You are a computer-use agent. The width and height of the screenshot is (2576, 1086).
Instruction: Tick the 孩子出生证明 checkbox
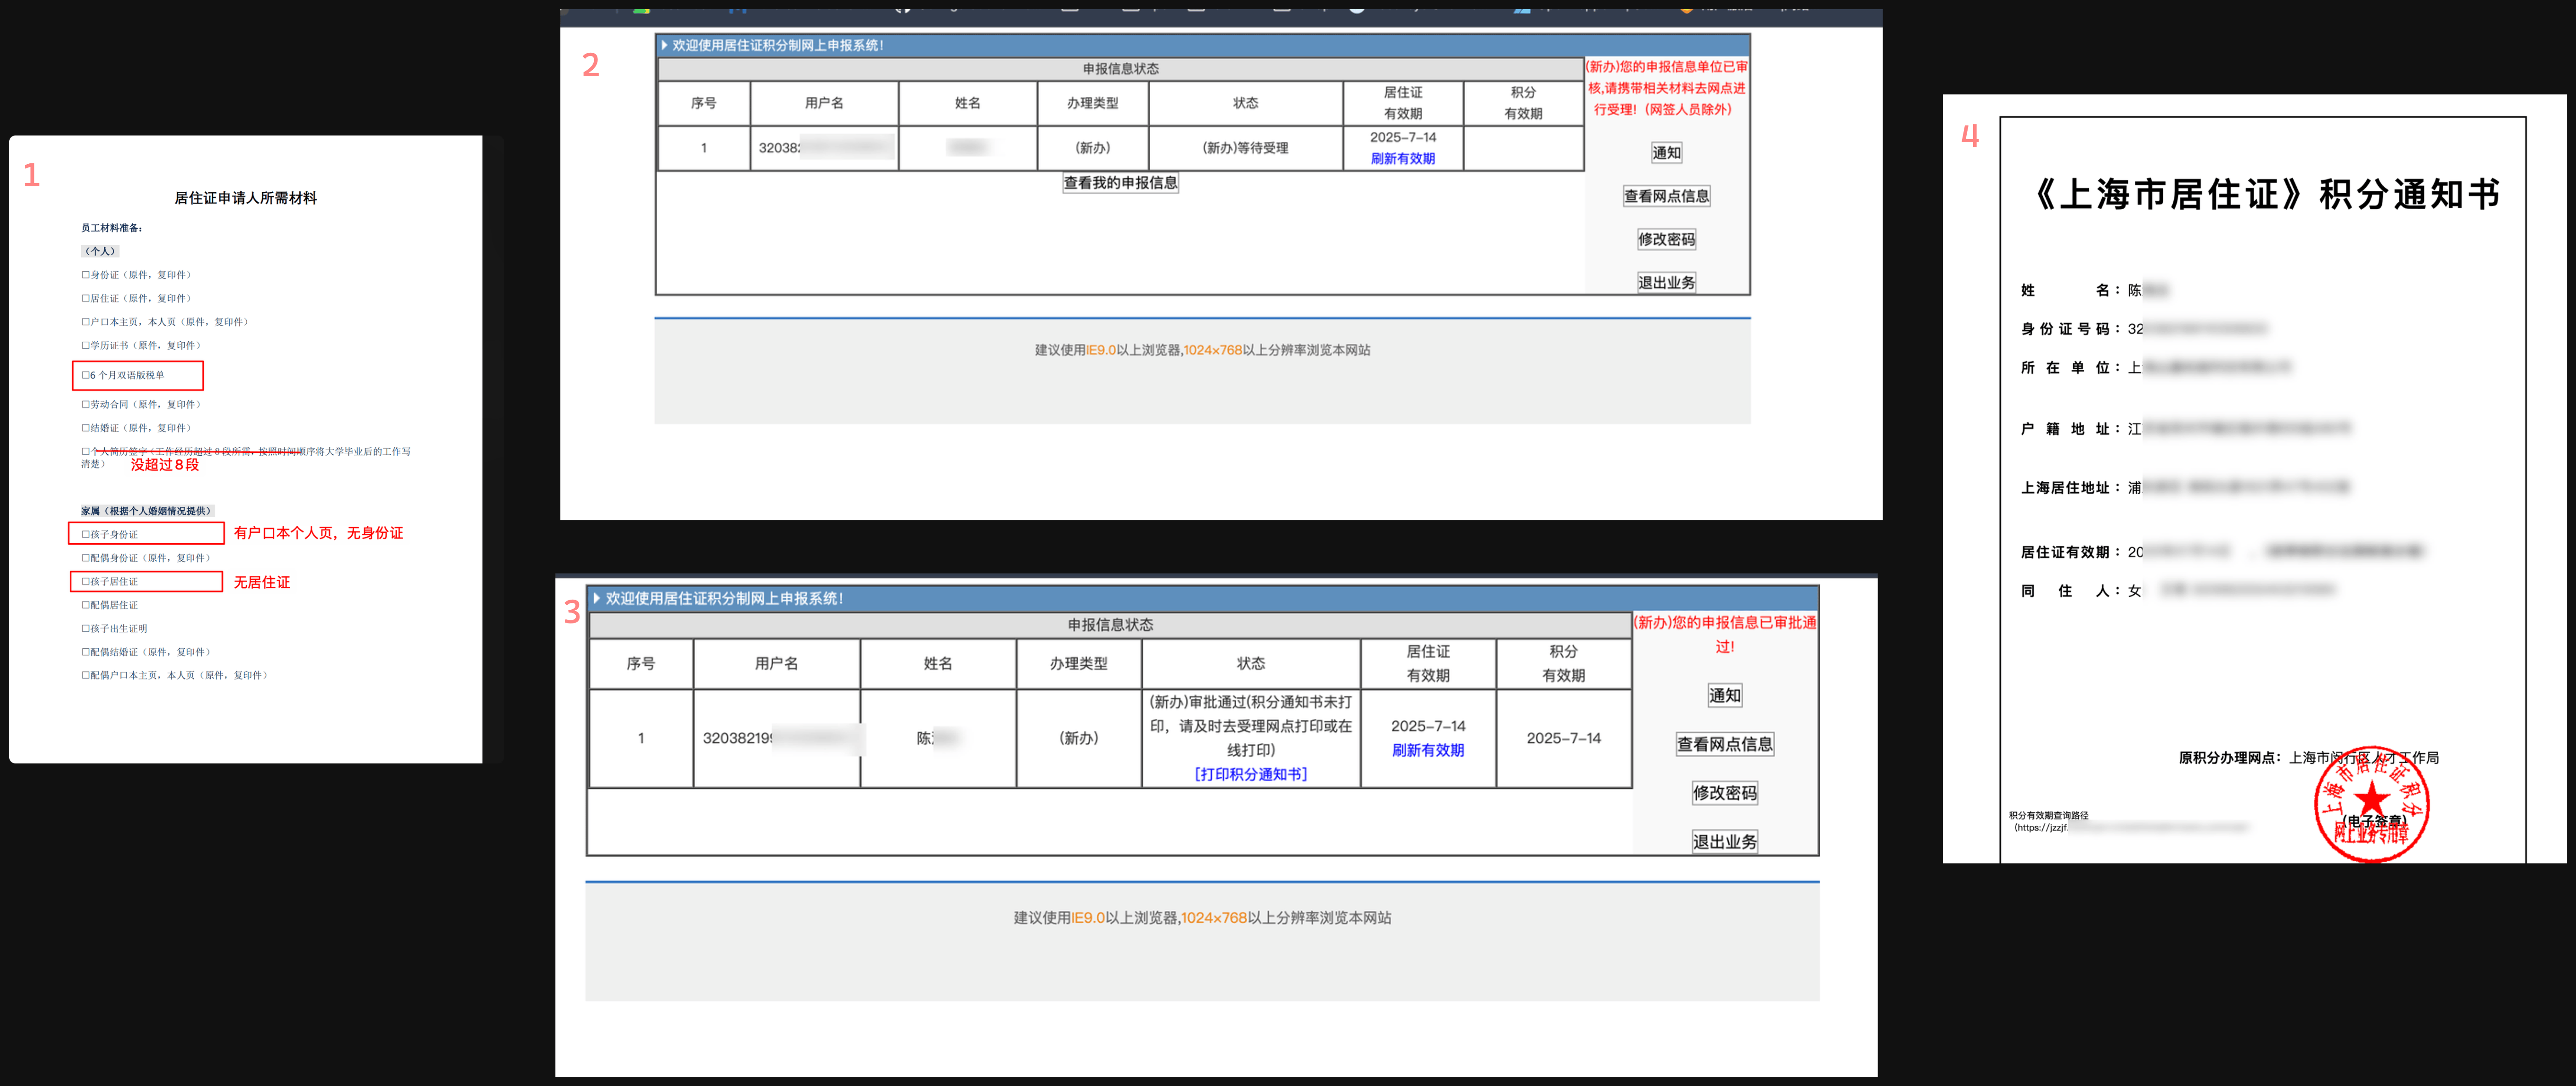tap(86, 629)
